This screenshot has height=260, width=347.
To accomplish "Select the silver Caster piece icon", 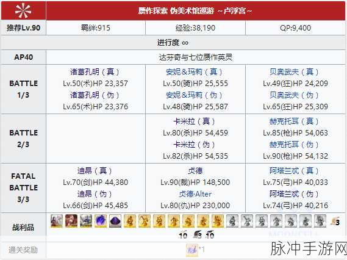I will point(291,221).
